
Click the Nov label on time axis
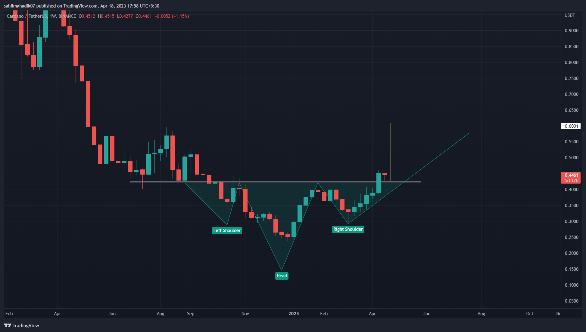(245, 313)
